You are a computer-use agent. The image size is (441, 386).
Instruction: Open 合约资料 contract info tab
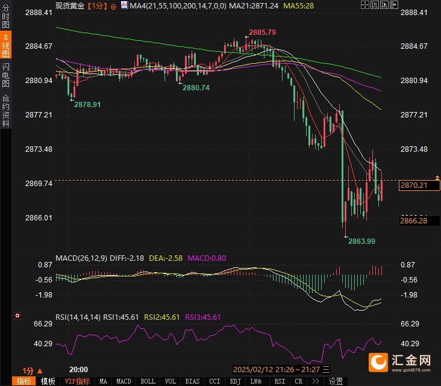[x=5, y=110]
